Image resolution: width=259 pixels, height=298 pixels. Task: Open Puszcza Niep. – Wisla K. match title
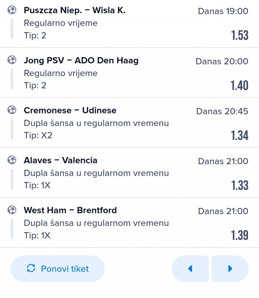[x=74, y=10]
